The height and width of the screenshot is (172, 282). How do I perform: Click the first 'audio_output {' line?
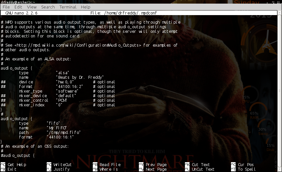(16, 68)
